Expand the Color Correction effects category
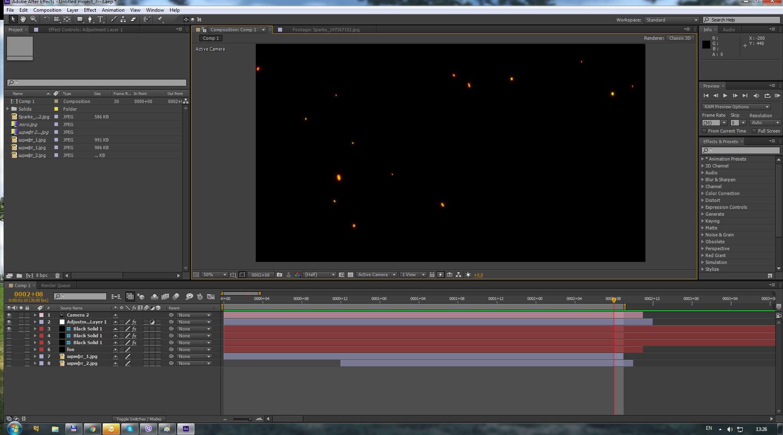This screenshot has width=783, height=435. (x=702, y=193)
